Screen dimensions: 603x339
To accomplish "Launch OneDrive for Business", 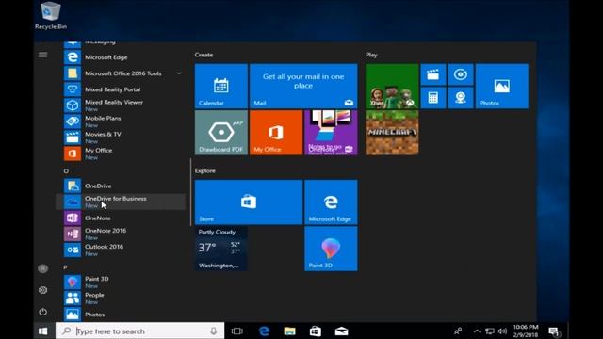I will coord(121,202).
